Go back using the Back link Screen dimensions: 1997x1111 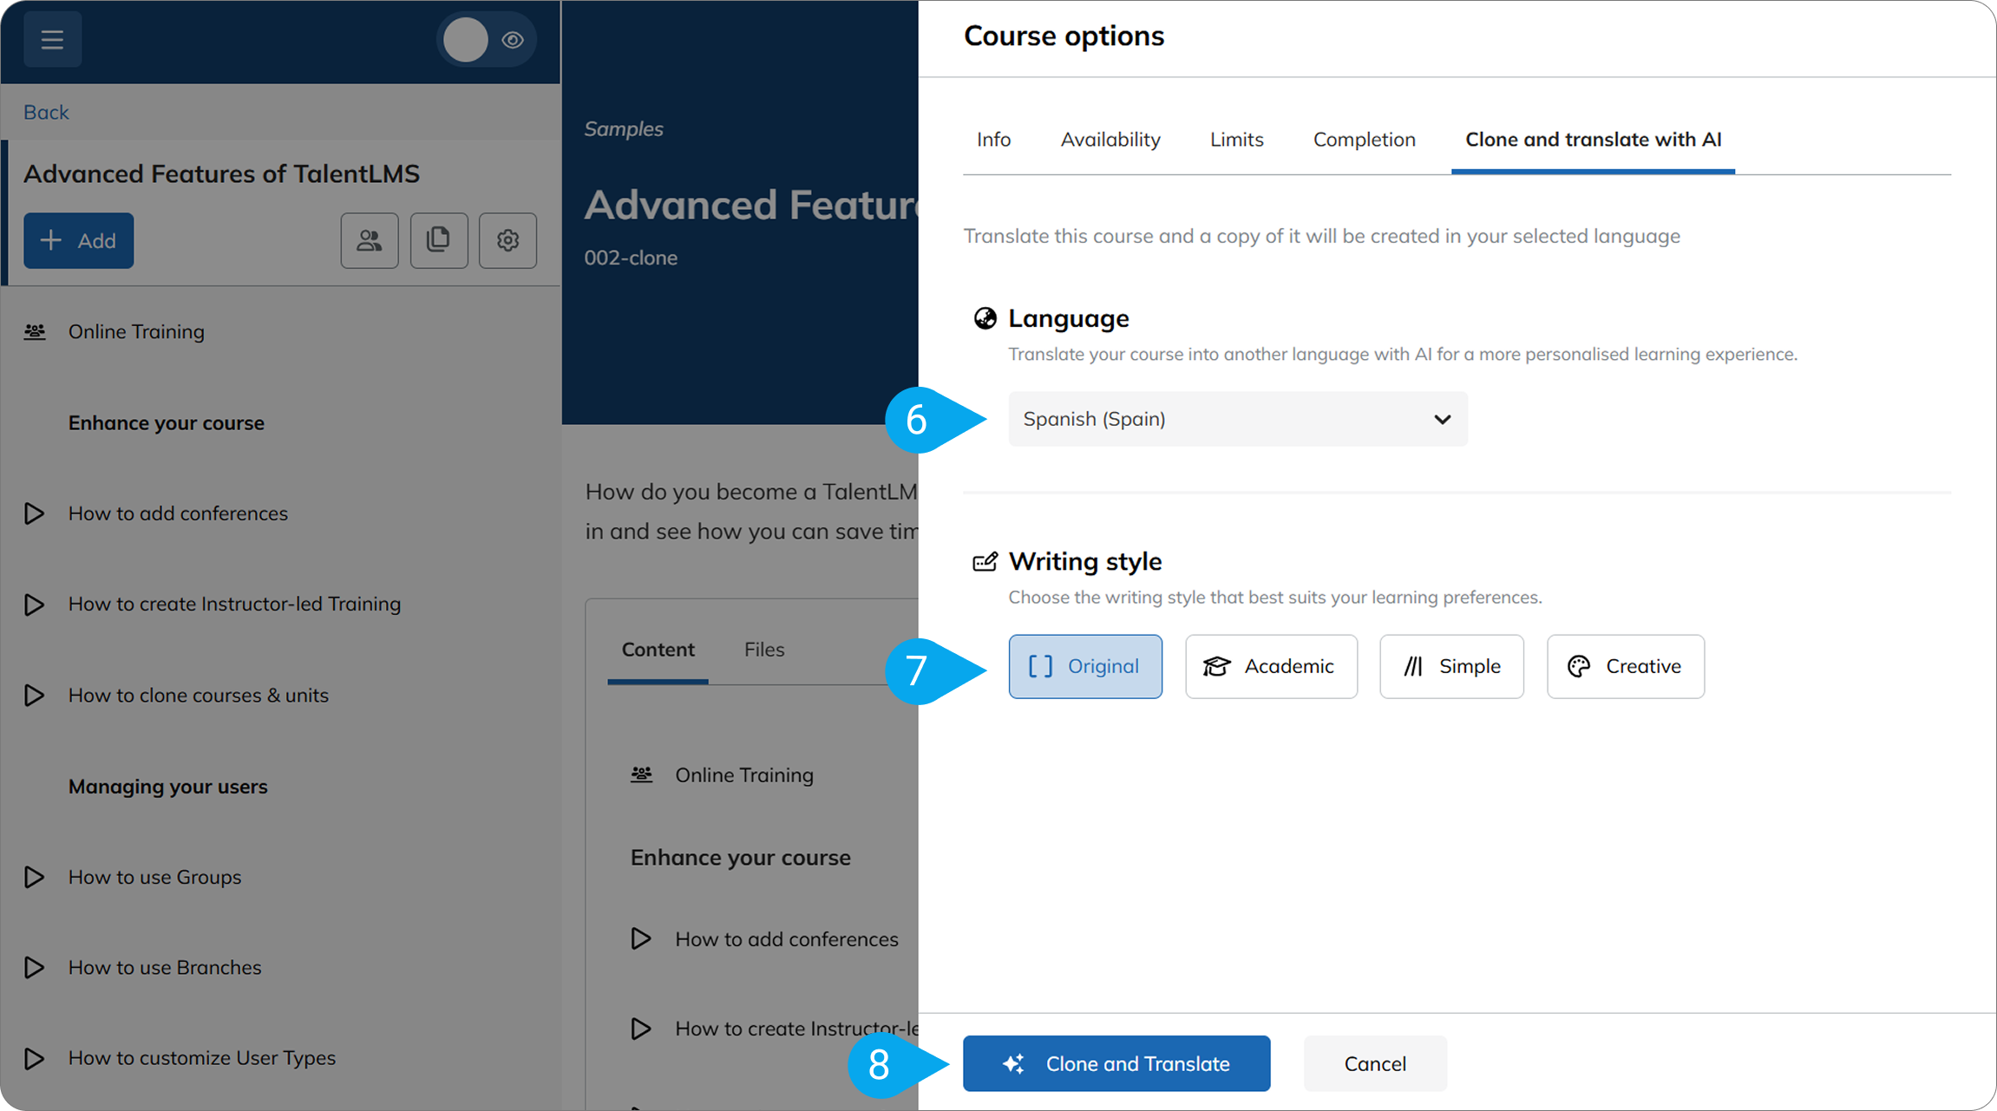tap(46, 112)
